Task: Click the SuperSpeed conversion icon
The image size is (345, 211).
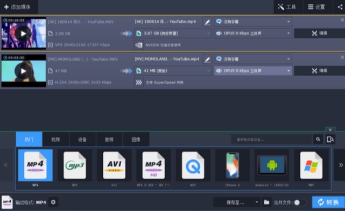Action: [139, 83]
